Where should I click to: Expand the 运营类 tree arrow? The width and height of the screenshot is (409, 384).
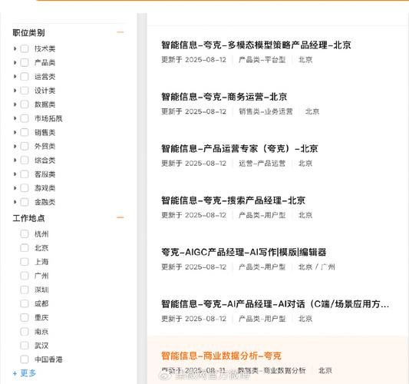click(15, 77)
